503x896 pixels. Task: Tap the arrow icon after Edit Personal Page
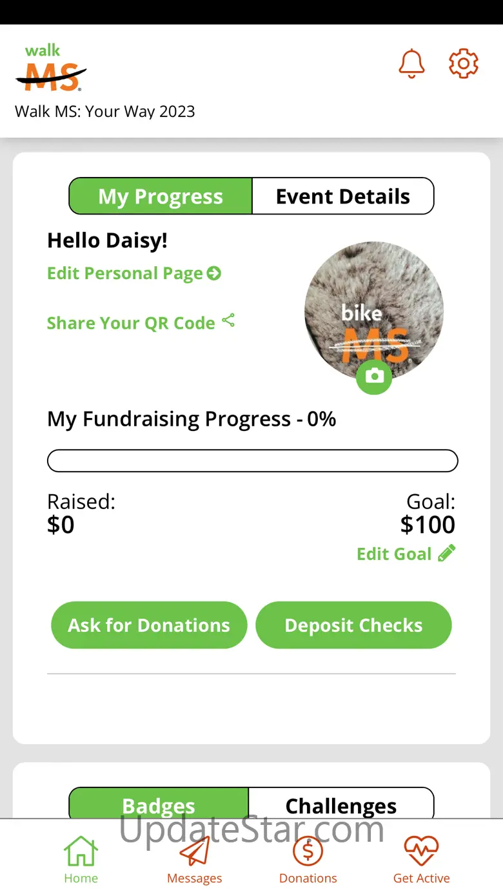tap(214, 273)
